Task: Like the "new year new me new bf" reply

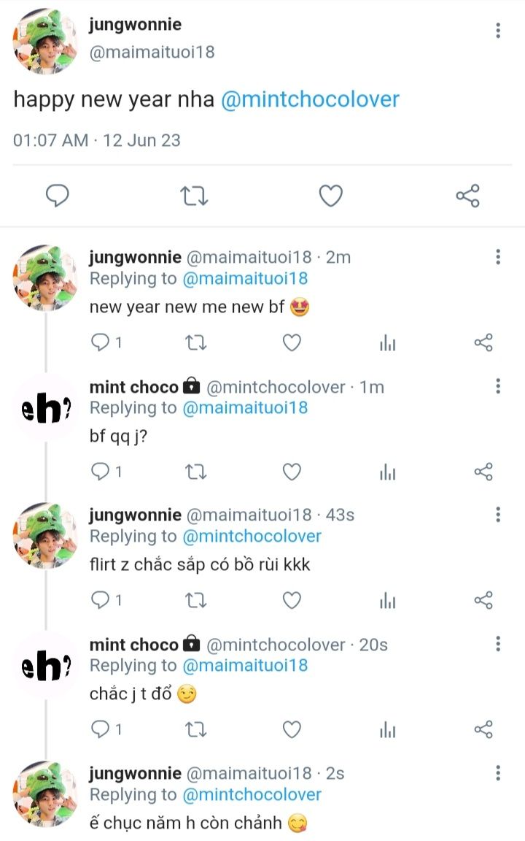Action: (x=292, y=343)
